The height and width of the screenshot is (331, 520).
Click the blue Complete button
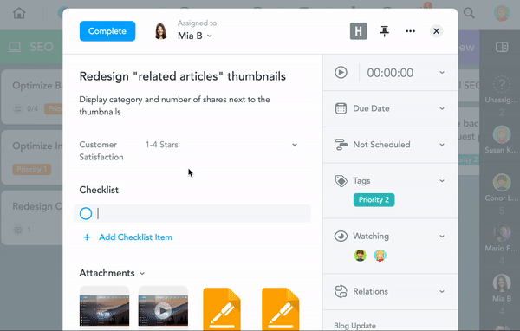coord(107,31)
